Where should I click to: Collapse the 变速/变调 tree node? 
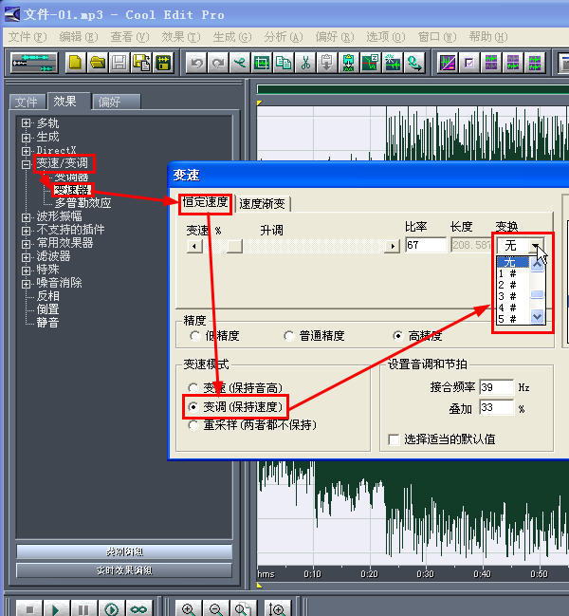pos(26,164)
